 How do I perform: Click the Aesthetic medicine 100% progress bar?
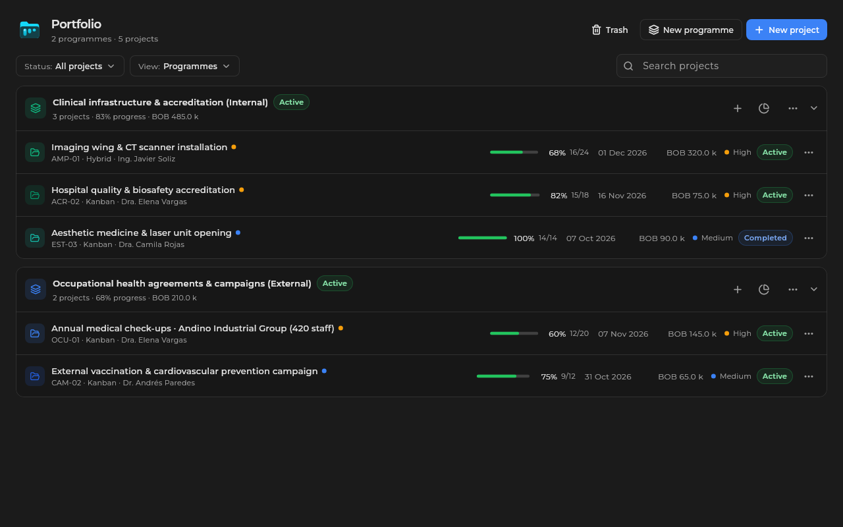(483, 238)
